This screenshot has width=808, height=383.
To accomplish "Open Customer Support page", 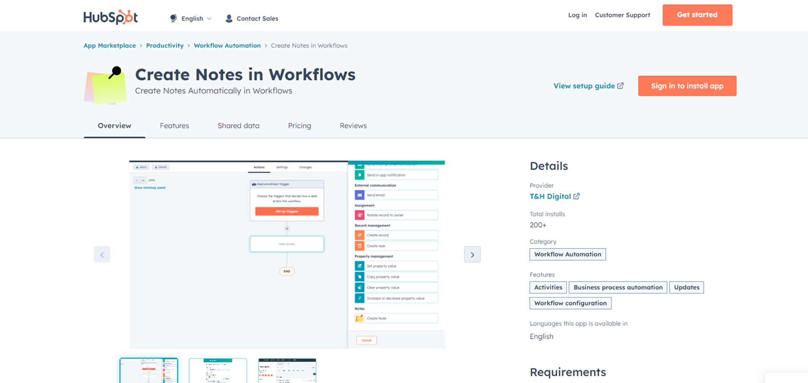I will coord(623,15).
